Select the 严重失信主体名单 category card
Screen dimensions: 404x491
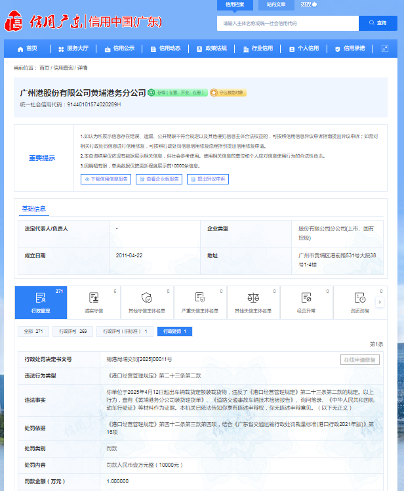tap(200, 303)
